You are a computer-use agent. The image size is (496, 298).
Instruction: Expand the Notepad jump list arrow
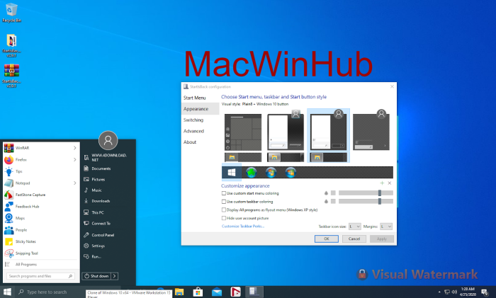(74, 183)
